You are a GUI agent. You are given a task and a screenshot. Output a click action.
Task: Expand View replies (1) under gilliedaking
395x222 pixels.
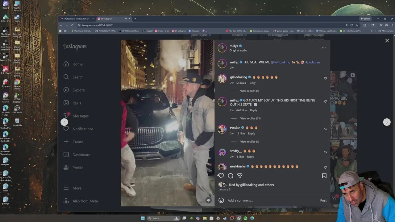pos(250,91)
